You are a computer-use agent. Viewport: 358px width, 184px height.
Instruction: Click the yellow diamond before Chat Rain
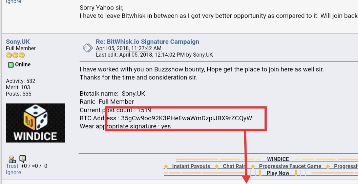pos(216,166)
